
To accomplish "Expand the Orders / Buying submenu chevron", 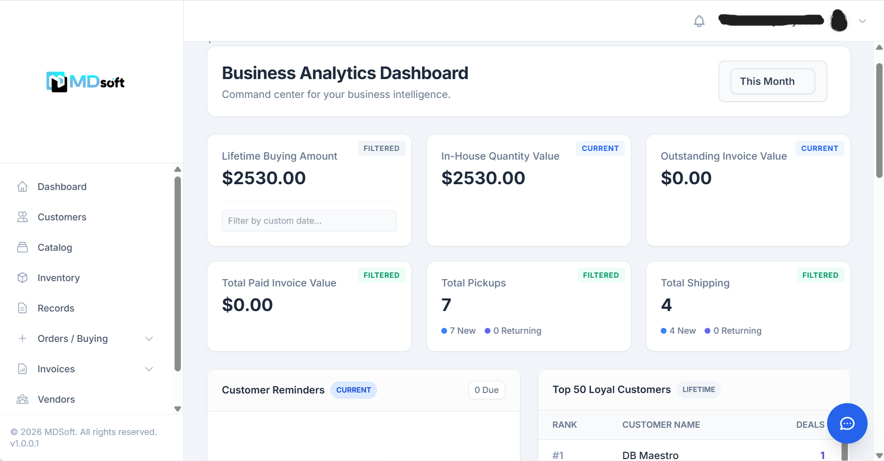I will pyautogui.click(x=149, y=339).
